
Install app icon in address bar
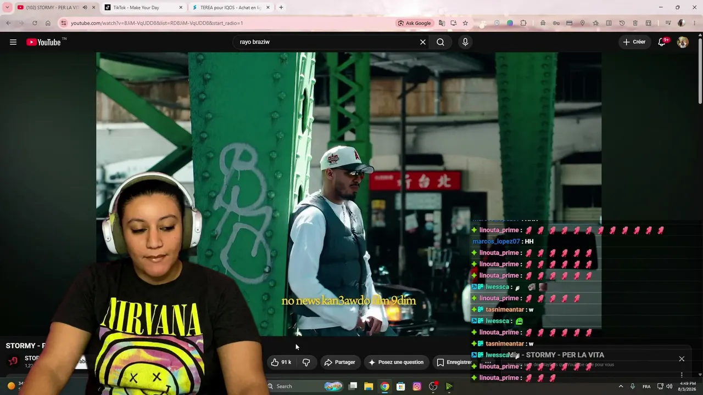pyautogui.click(x=454, y=23)
